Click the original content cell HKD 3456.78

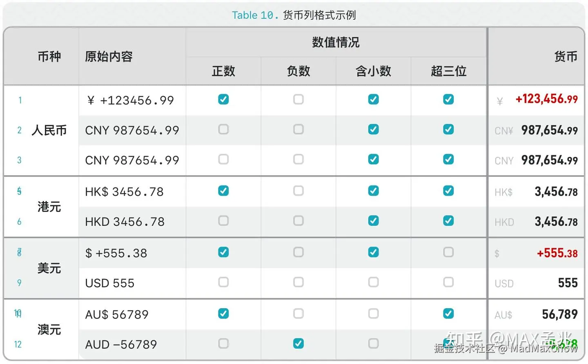(x=125, y=222)
